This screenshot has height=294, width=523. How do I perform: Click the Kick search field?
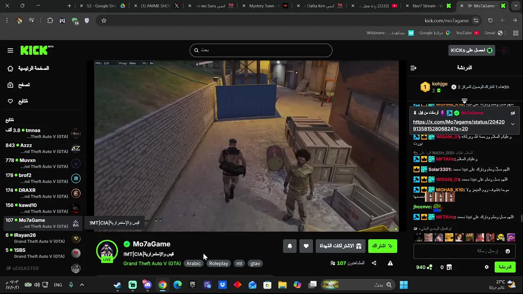click(261, 50)
